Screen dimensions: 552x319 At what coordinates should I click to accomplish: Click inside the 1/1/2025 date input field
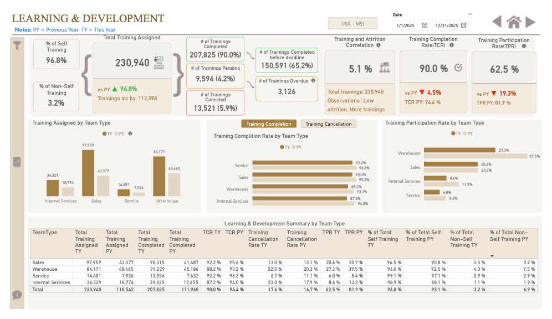[x=405, y=25]
